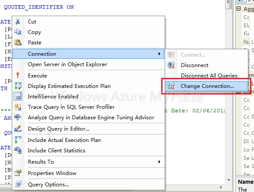Viewport: 254px width, 192px height.
Task: Click the horizontal scrollbar right arrow
Action: point(221,187)
